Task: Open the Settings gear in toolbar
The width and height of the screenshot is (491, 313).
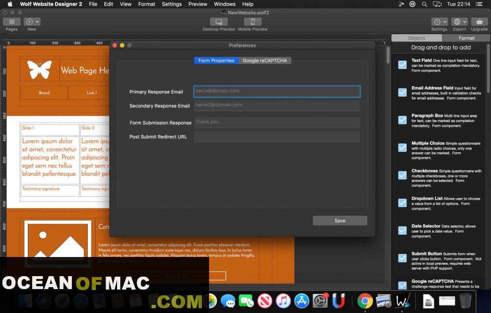Action: [x=437, y=22]
